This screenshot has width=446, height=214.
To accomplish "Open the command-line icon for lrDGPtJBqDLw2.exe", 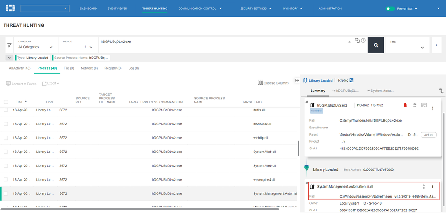I will click(x=424, y=106).
